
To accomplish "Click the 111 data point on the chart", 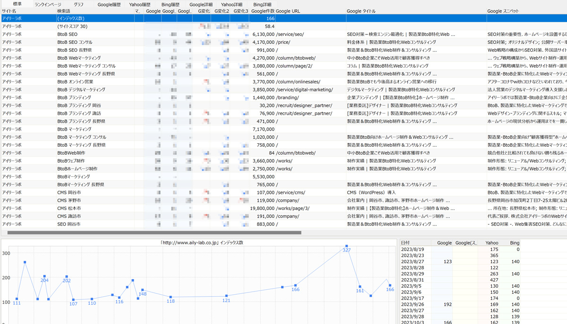I will pyautogui.click(x=17, y=299).
